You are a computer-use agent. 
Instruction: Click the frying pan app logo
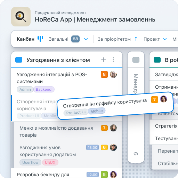(21, 17)
